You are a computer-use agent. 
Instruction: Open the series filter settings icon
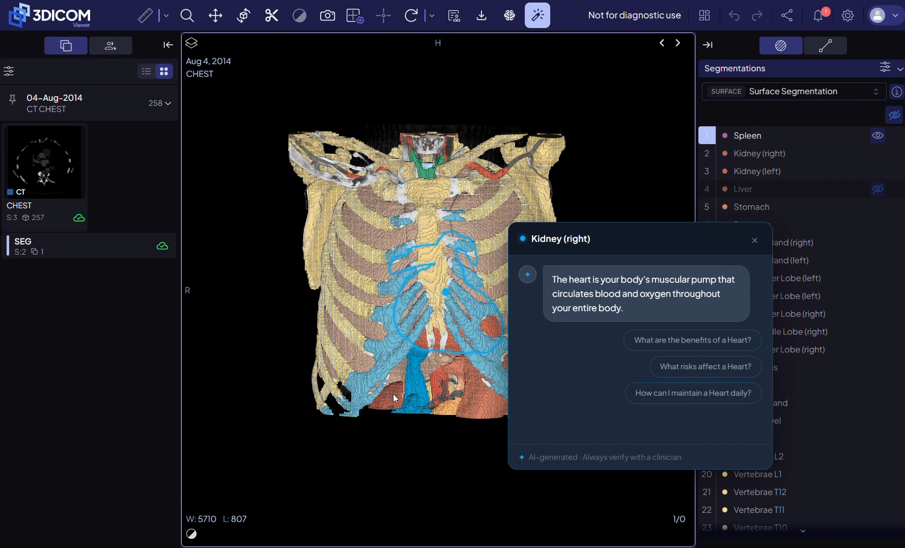9,71
